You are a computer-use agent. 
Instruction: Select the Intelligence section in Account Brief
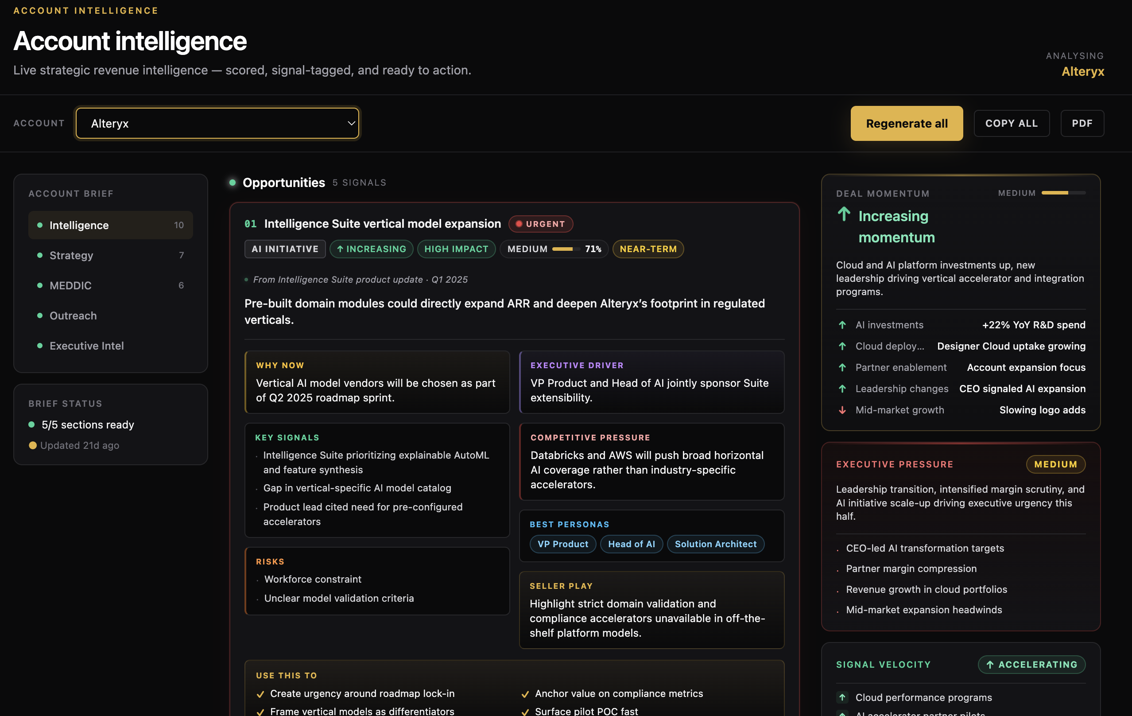tap(110, 225)
